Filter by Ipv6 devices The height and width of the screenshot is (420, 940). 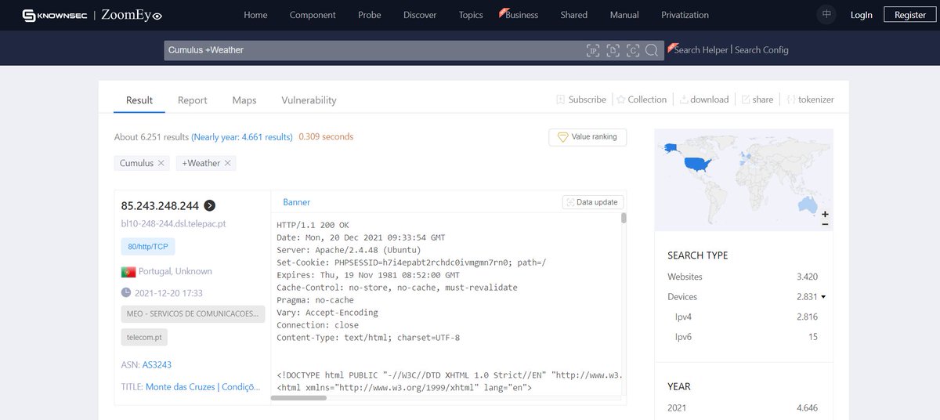click(x=684, y=337)
